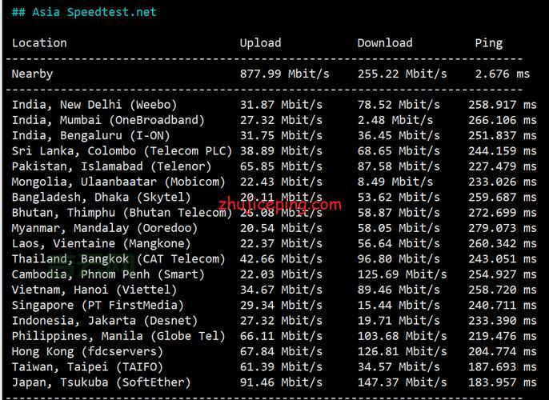
Task: Select the Pakistan, Islamabad (Telenor) line
Action: coord(111,166)
